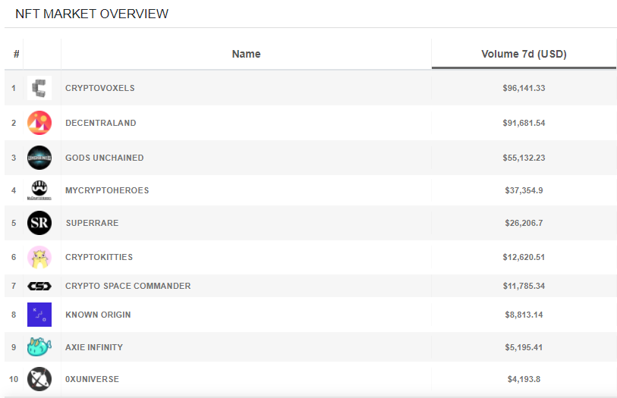
Task: Open the GODS UNCHAINED name link
Action: coord(105,158)
